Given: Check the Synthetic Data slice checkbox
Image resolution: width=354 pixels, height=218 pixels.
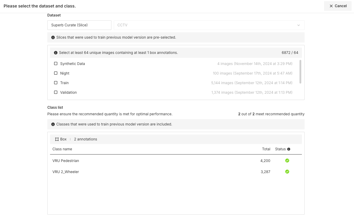Looking at the screenshot, I should pos(56,64).
